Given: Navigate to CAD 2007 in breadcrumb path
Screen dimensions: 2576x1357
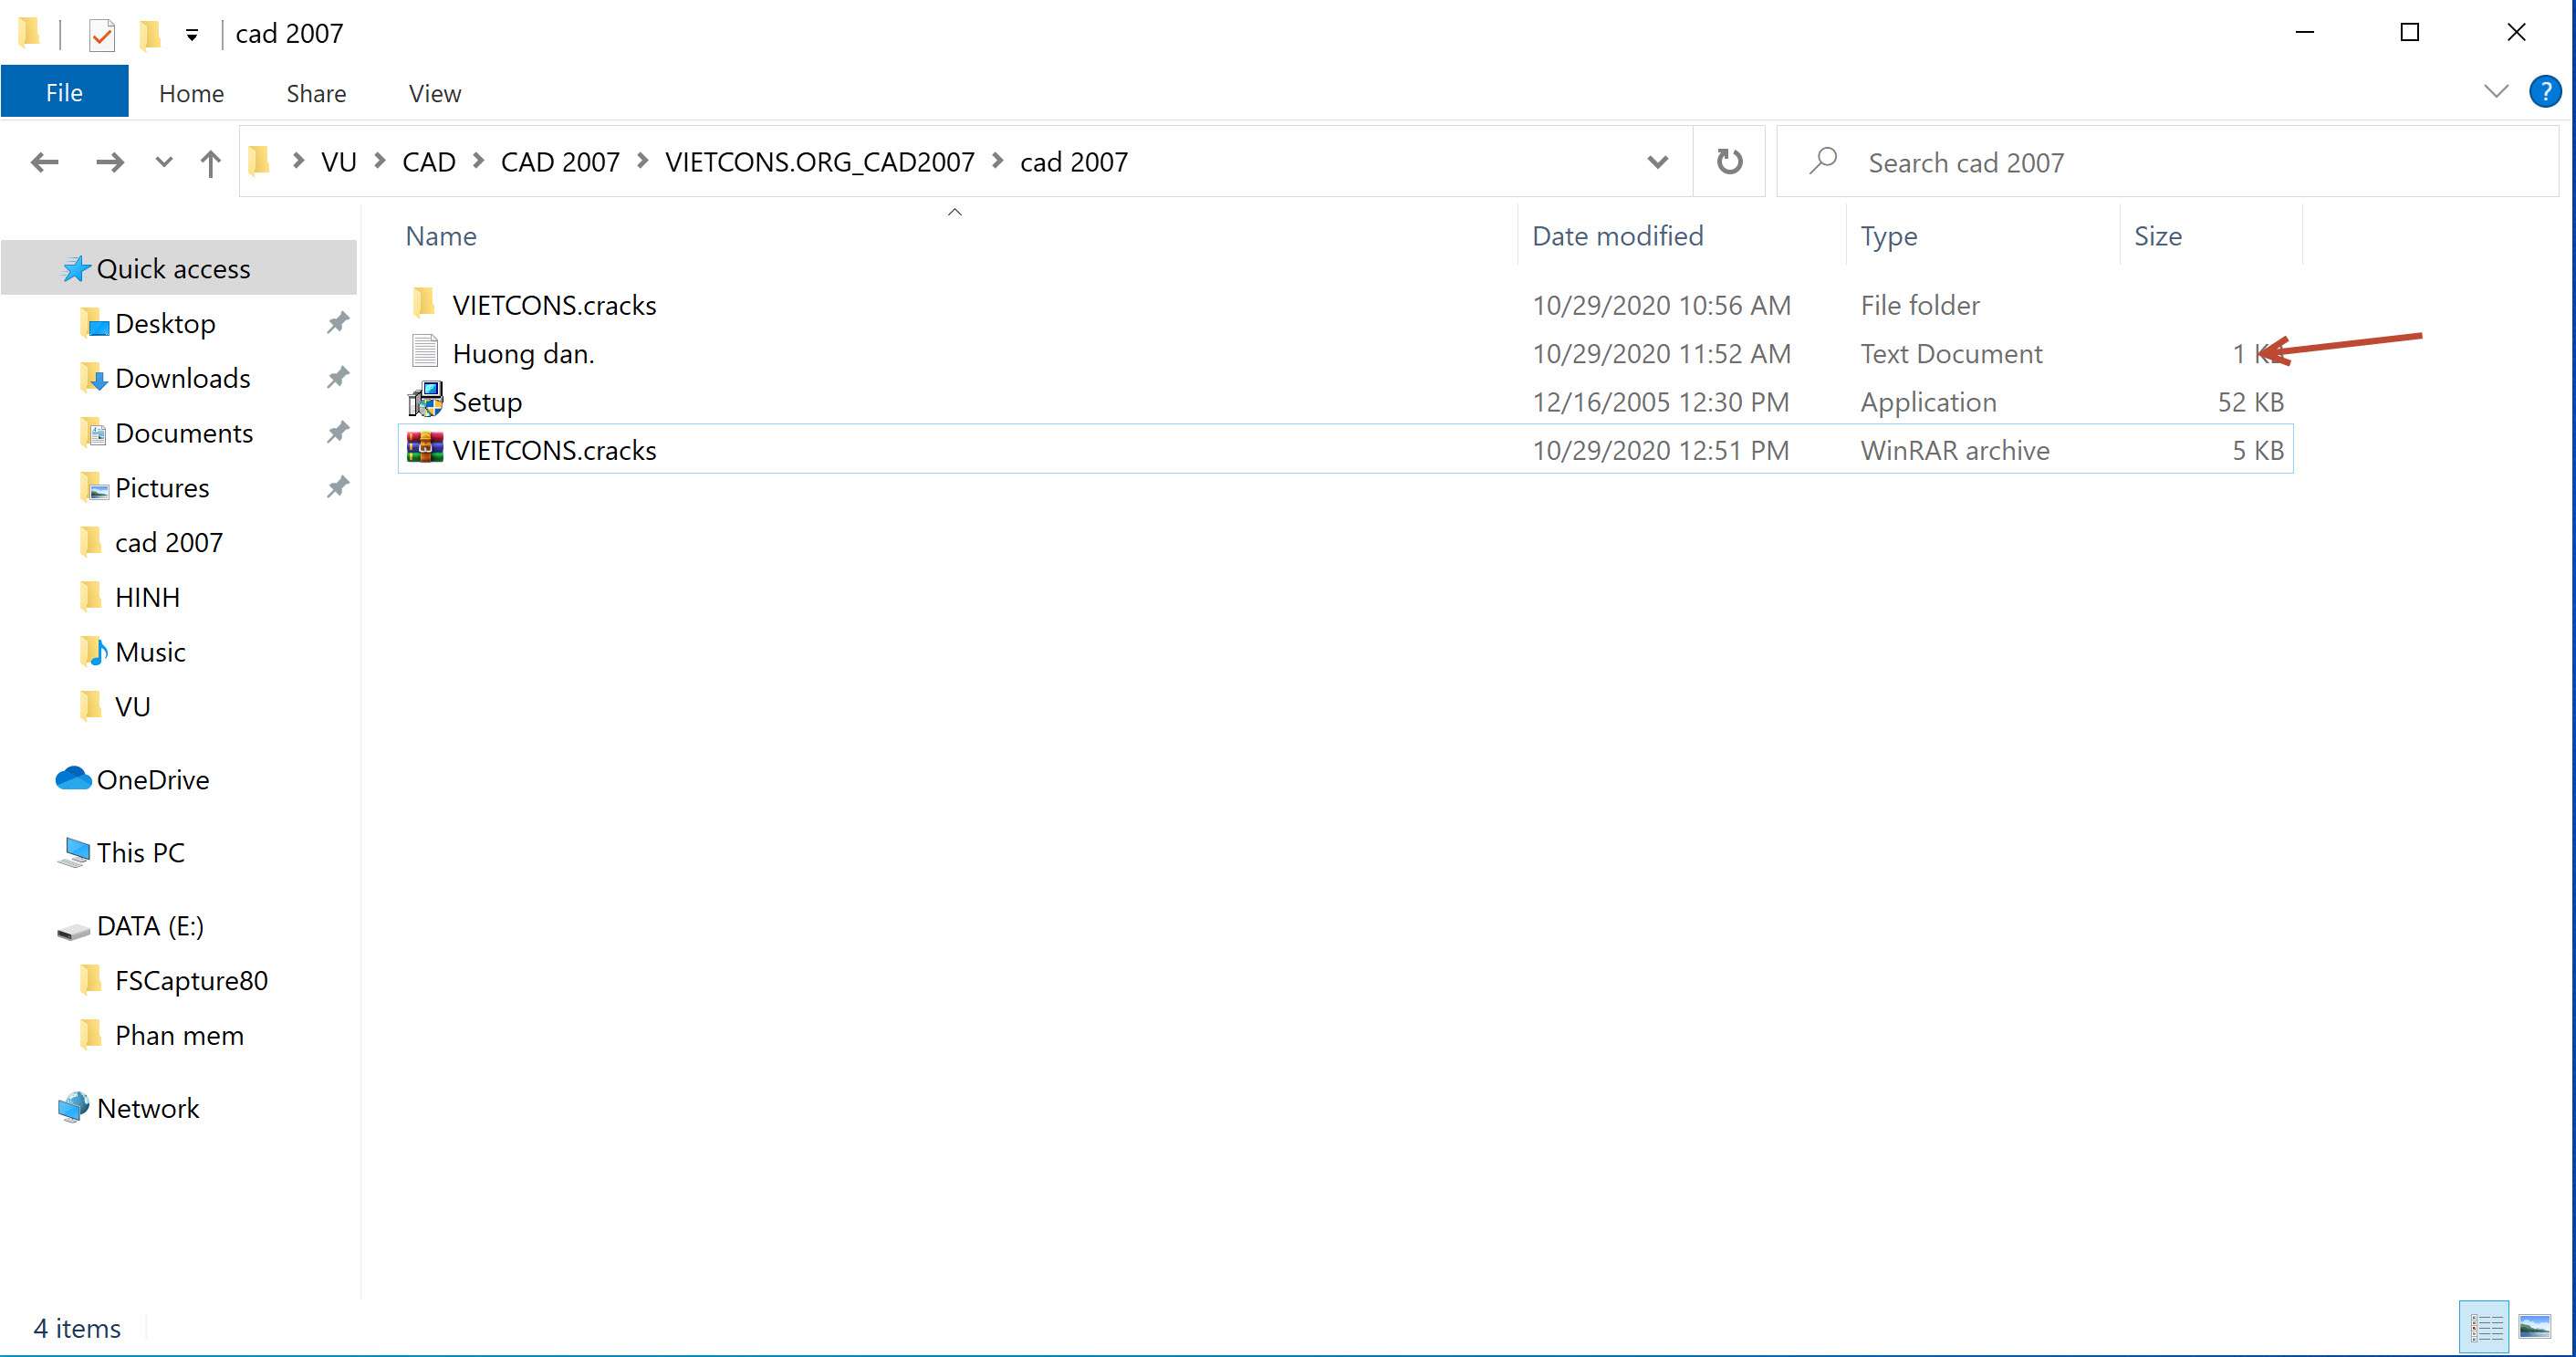Looking at the screenshot, I should point(559,162).
